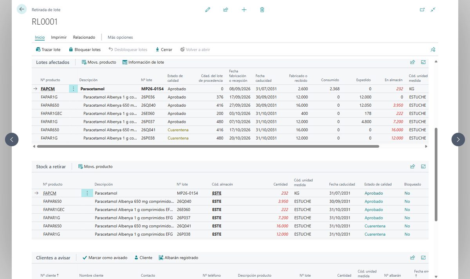Go to the next record
The height and width of the screenshot is (279, 470).
458,139
